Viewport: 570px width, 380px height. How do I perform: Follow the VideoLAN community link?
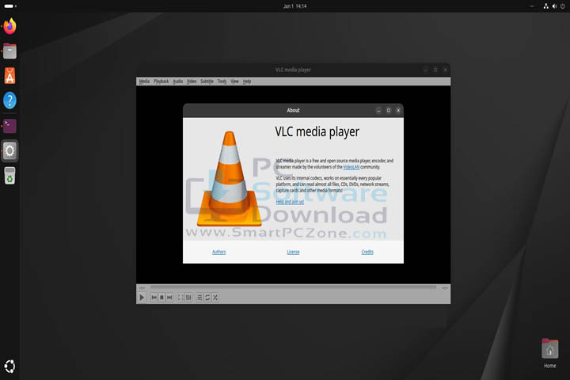351,167
